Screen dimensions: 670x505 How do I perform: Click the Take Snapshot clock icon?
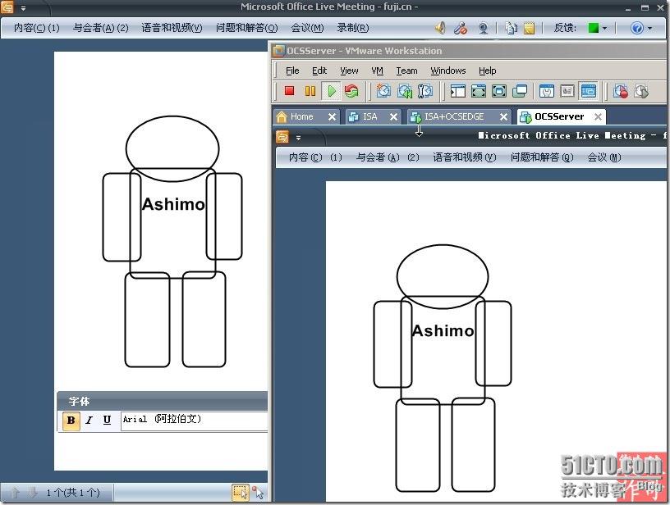point(383,91)
